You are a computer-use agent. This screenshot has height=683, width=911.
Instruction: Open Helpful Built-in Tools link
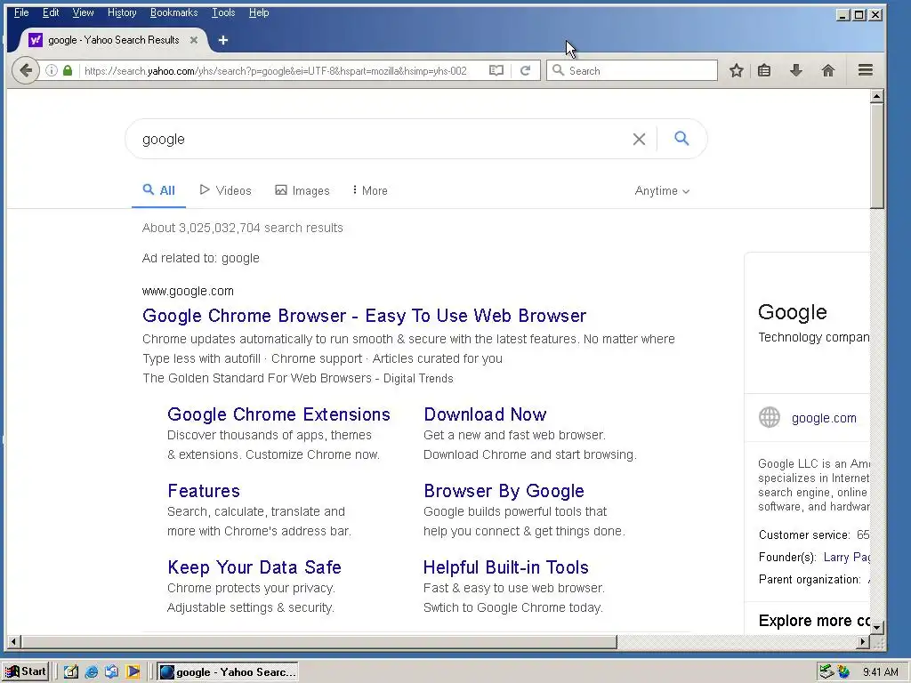point(506,566)
